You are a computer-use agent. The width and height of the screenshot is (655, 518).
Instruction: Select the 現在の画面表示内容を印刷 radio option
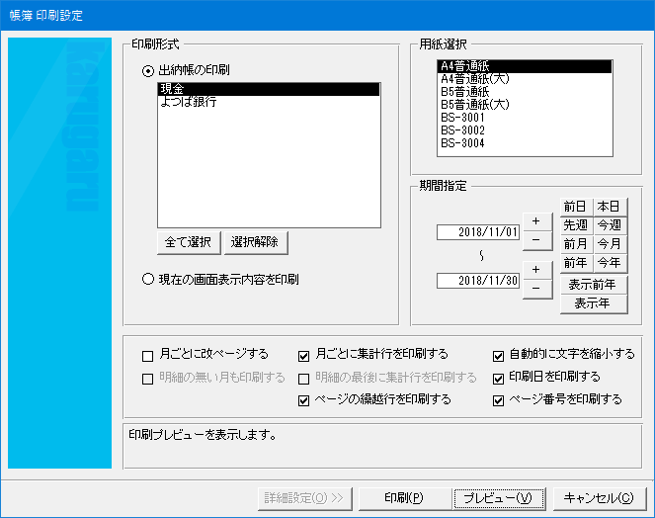coord(148,279)
